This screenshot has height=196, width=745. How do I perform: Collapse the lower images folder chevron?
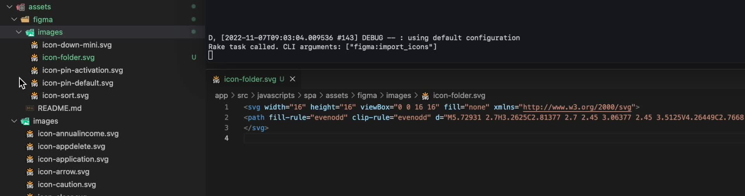tap(14, 121)
